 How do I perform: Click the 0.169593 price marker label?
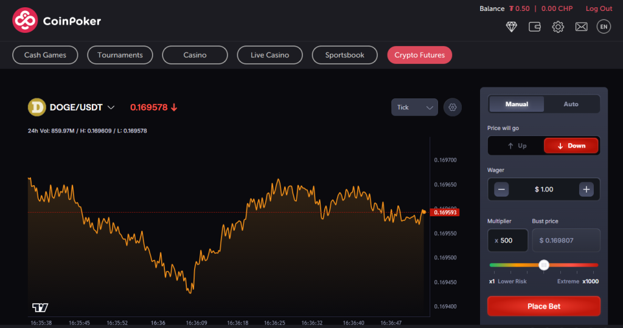445,212
